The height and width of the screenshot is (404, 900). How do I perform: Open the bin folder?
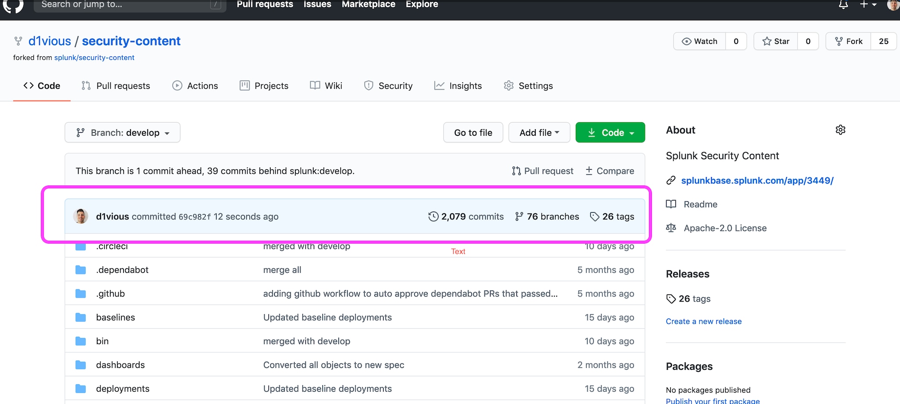pos(102,341)
